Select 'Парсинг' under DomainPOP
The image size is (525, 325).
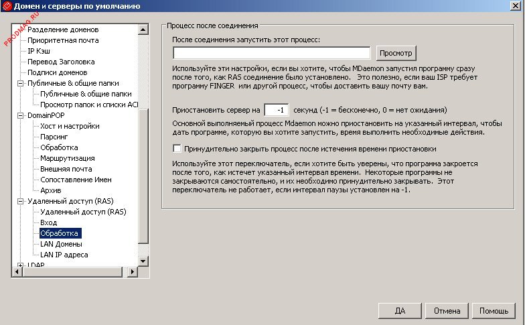(54, 137)
